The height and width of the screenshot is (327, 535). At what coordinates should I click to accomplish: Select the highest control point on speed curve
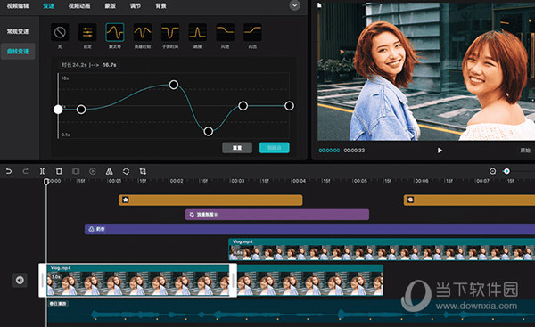(174, 85)
